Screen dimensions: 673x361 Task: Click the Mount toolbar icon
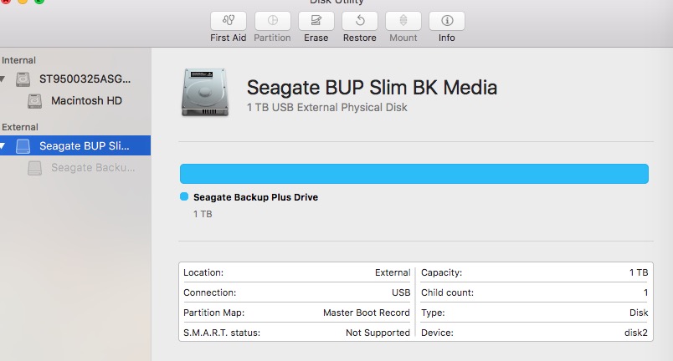pyautogui.click(x=403, y=21)
